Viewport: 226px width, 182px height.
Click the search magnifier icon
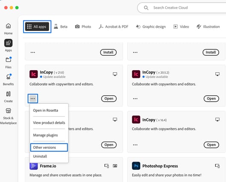click(x=146, y=8)
